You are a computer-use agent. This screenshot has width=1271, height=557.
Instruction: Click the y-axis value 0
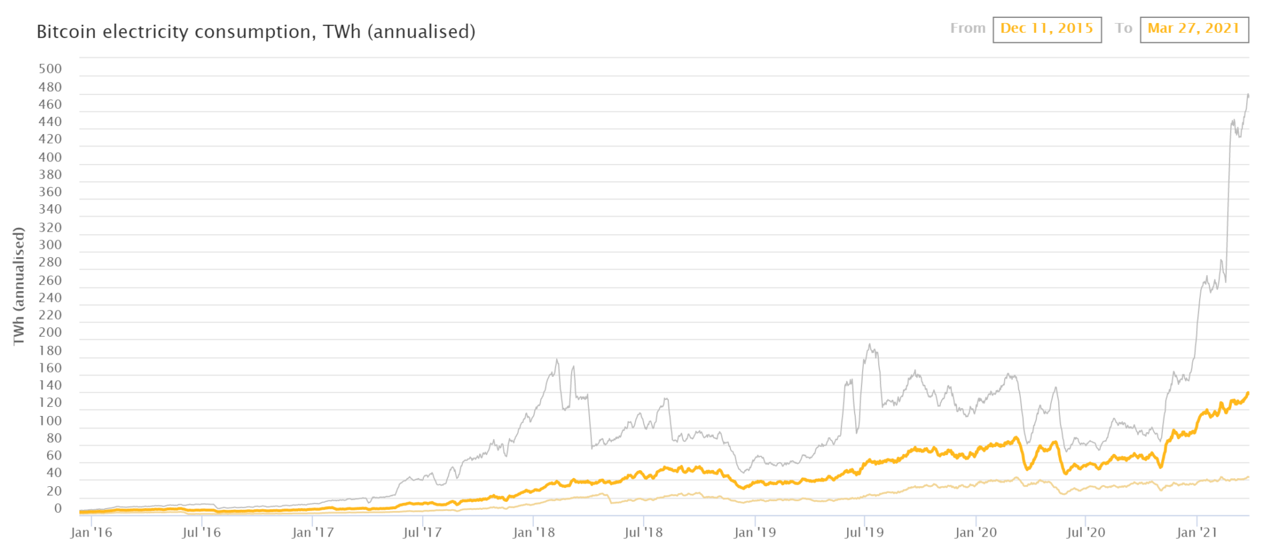pyautogui.click(x=58, y=508)
